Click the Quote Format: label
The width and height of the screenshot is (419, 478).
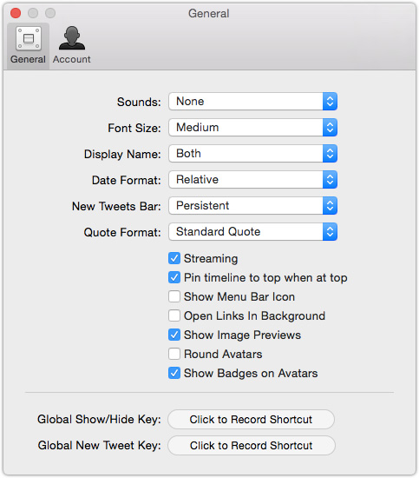click(x=122, y=233)
